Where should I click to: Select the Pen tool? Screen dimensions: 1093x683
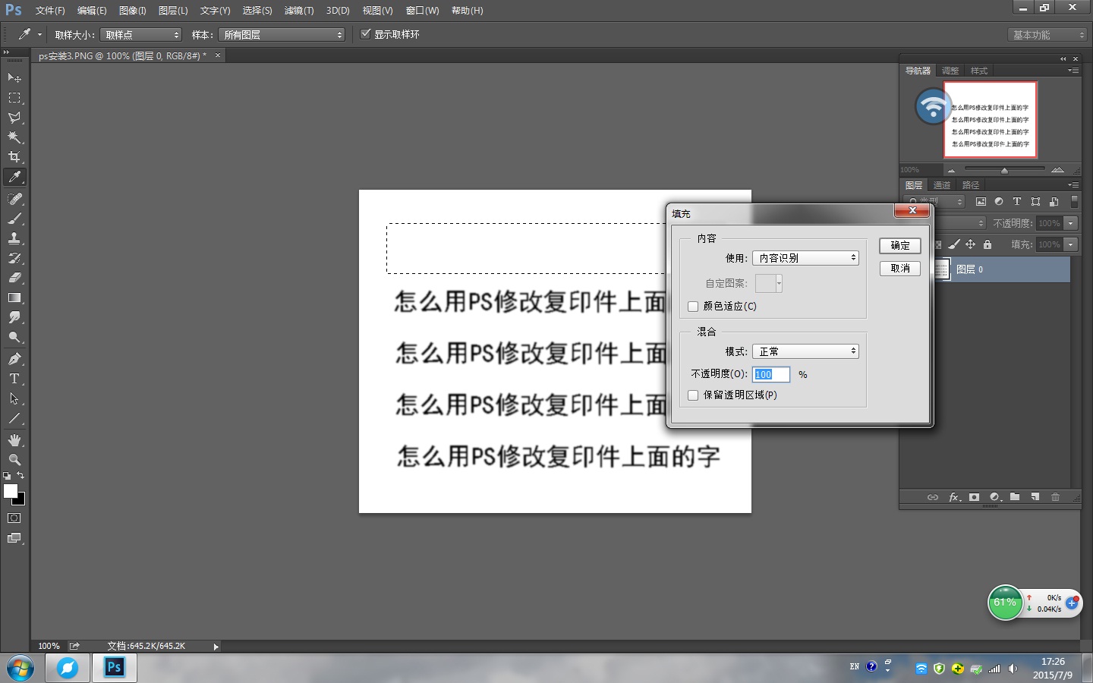tap(14, 359)
